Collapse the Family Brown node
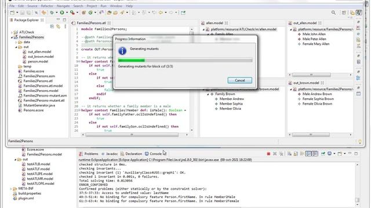Viewport: 371px width, 208px height. (208, 94)
